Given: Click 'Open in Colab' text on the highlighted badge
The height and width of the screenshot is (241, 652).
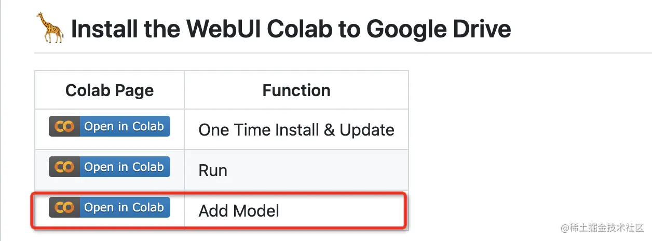Looking at the screenshot, I should (124, 207).
